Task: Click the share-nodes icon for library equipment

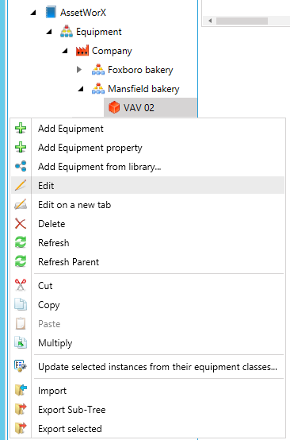Action: [21, 167]
